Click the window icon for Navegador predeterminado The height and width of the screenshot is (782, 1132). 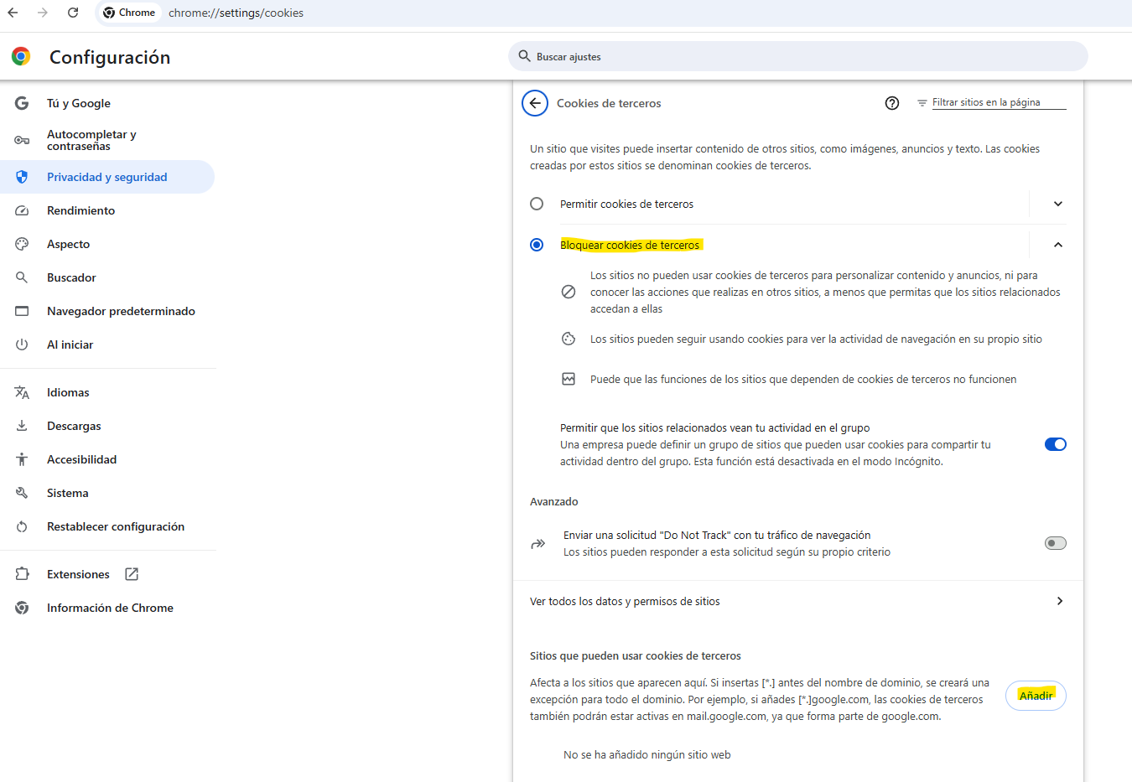(x=22, y=311)
